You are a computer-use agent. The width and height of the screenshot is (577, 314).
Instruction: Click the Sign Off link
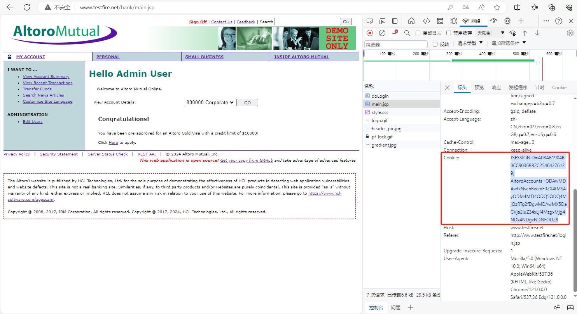[198, 22]
